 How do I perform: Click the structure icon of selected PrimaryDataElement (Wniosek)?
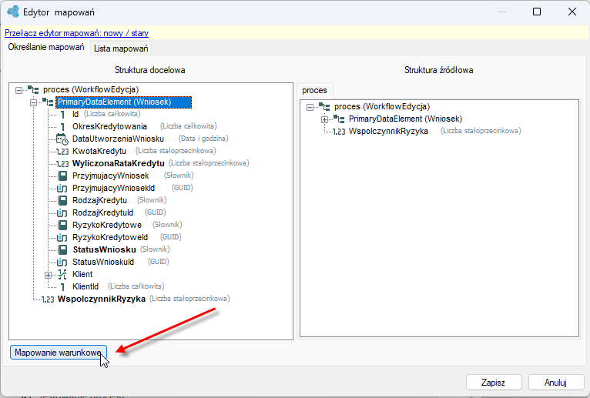click(x=48, y=102)
